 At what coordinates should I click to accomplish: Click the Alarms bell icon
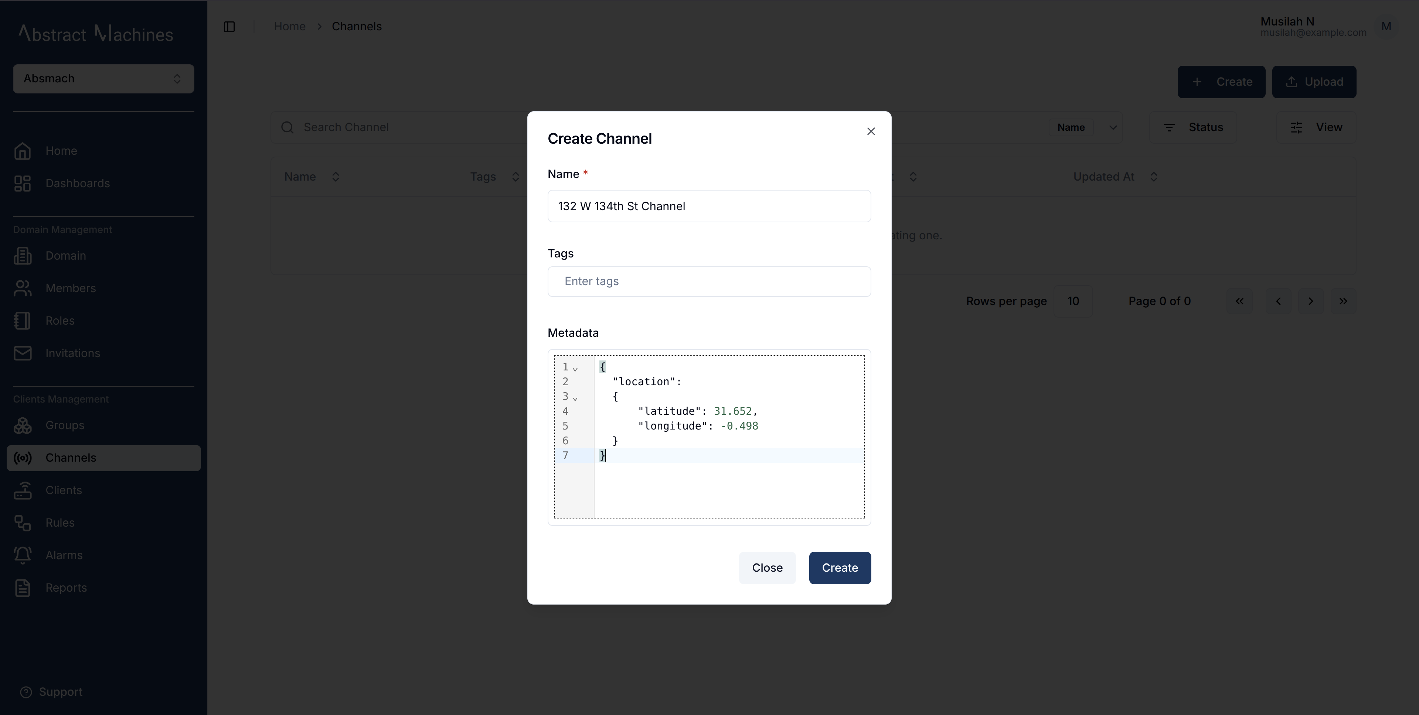(23, 555)
